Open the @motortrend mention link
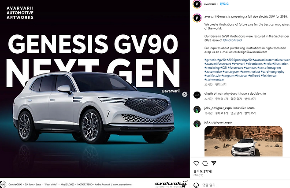290x188 pixels. pos(232,40)
